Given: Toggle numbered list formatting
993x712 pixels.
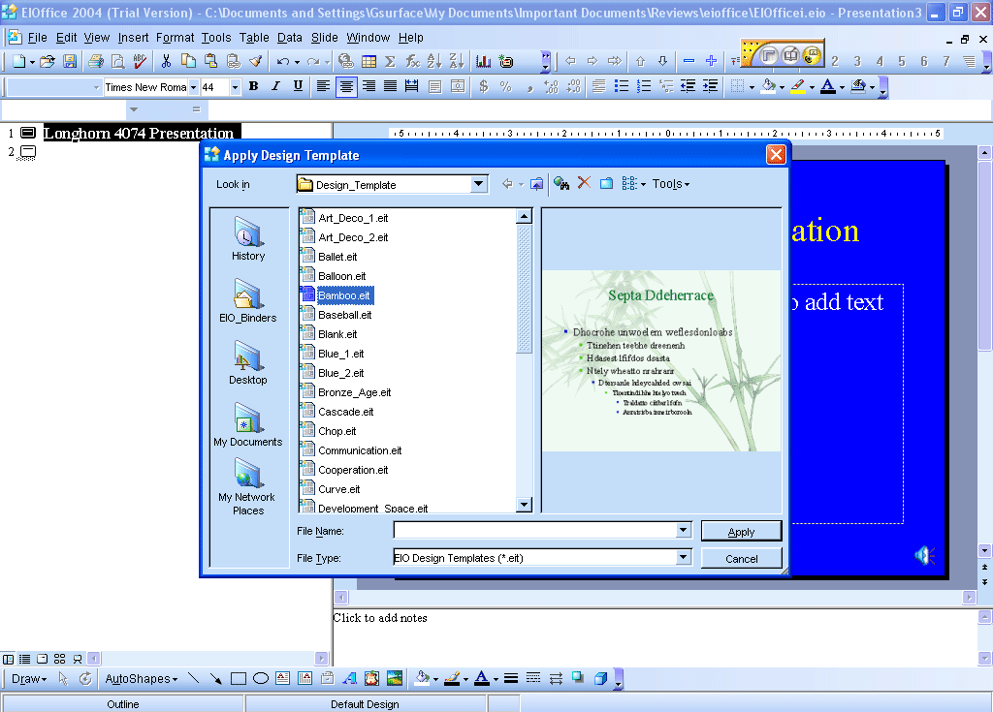Looking at the screenshot, I should click(644, 87).
